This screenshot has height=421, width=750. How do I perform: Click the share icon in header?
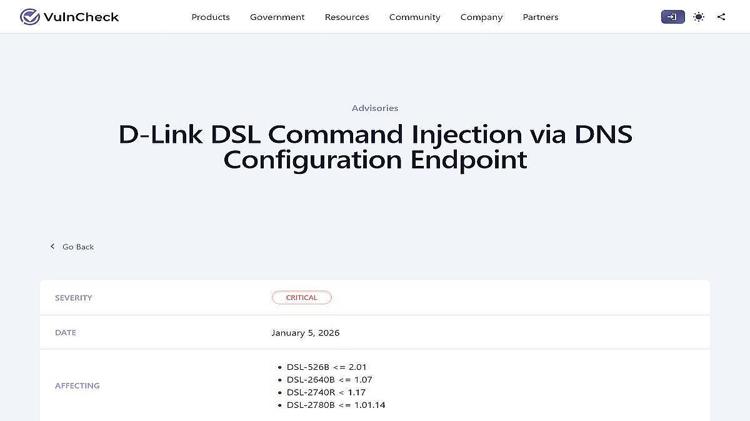pos(721,17)
